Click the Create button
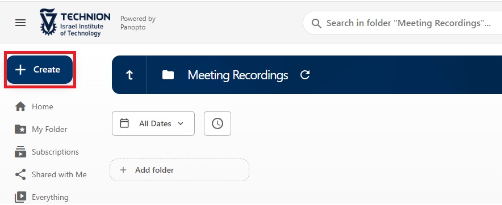 tap(40, 70)
